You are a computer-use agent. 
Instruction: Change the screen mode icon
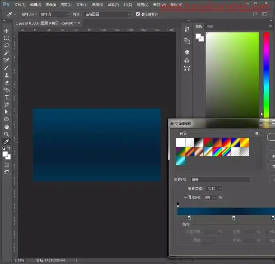[7, 172]
